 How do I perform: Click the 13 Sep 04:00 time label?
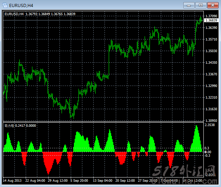point(103,181)
